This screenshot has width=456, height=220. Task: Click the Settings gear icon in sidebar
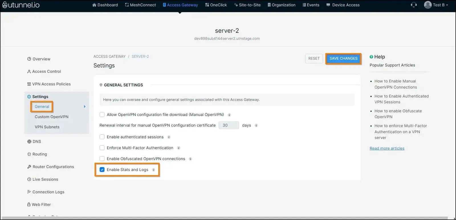pyautogui.click(x=29, y=97)
